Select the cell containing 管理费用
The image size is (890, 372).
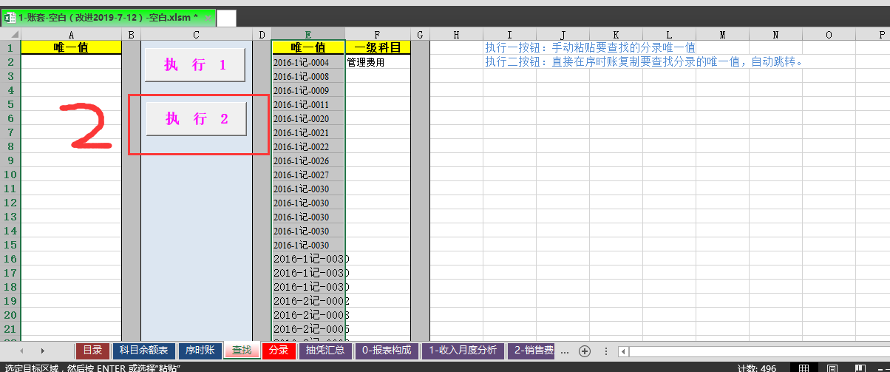click(377, 62)
